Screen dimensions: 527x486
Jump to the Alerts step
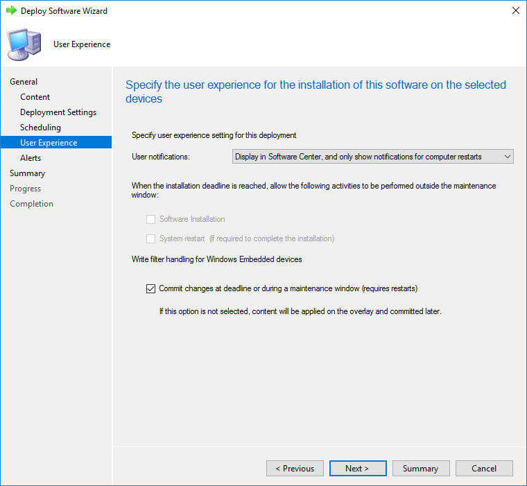[x=31, y=158]
